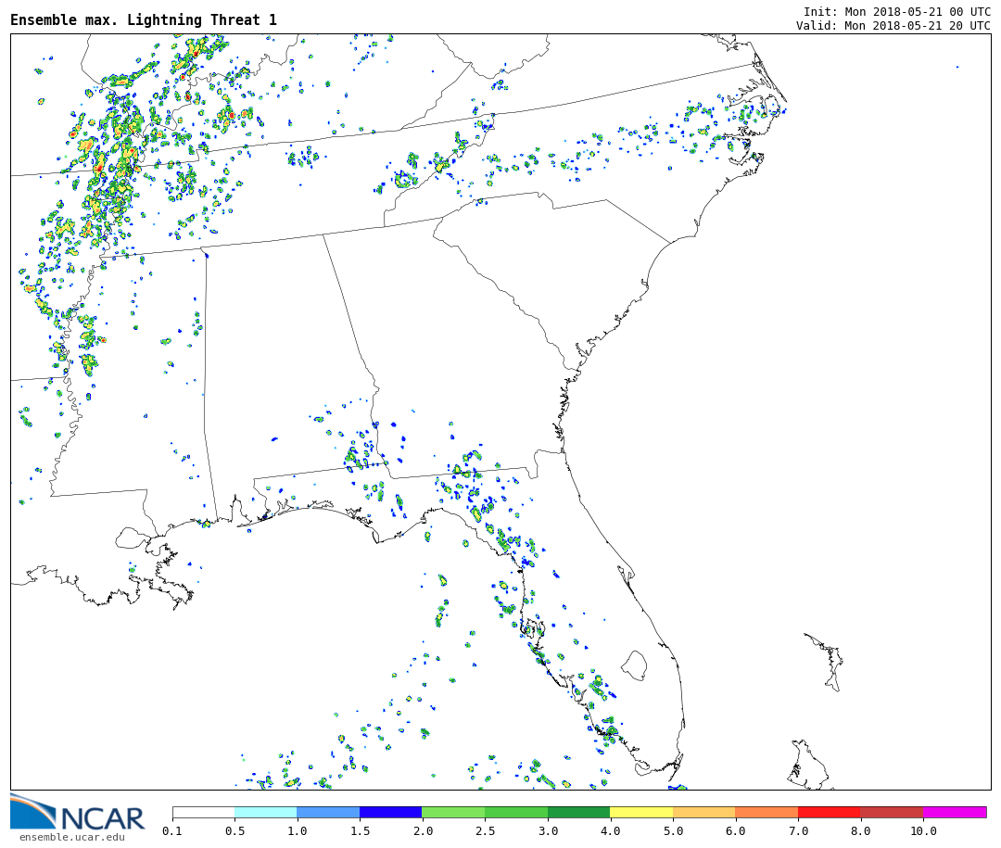Select the dark red 8.0–10.0 swatch
The height and width of the screenshot is (848, 1001).
click(892, 812)
